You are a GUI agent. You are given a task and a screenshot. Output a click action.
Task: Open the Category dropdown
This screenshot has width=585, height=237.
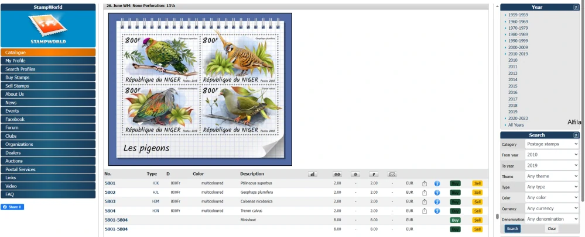pyautogui.click(x=551, y=144)
